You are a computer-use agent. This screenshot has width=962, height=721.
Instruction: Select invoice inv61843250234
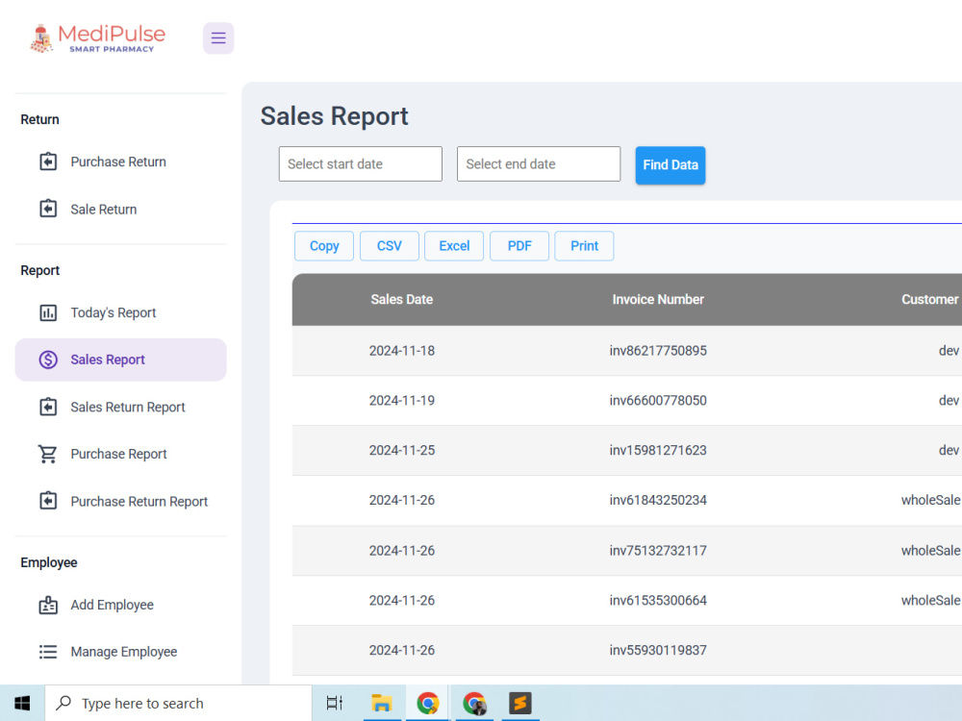pos(658,500)
